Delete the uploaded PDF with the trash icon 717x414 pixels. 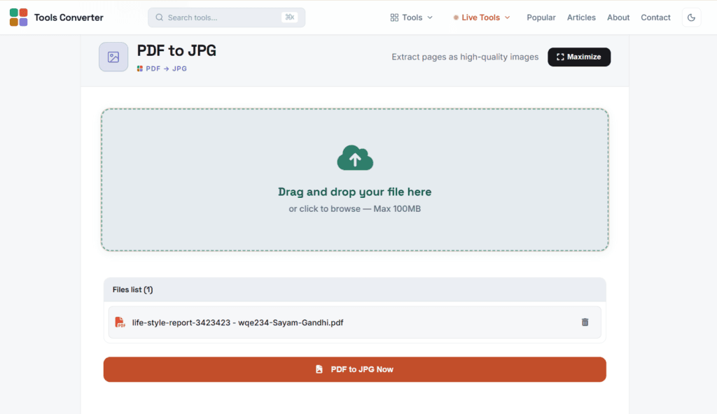point(585,322)
